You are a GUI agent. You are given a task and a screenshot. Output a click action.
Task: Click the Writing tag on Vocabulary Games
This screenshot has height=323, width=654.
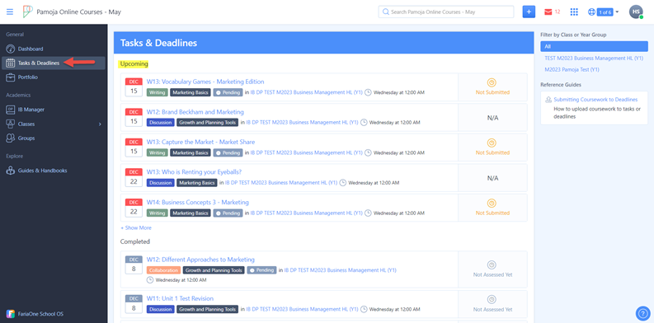pos(158,92)
